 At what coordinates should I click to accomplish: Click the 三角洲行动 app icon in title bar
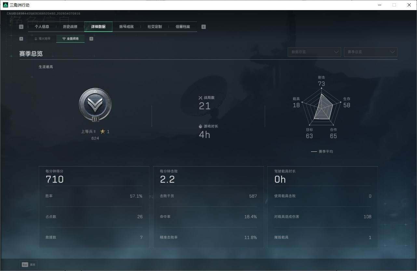pos(6,5)
